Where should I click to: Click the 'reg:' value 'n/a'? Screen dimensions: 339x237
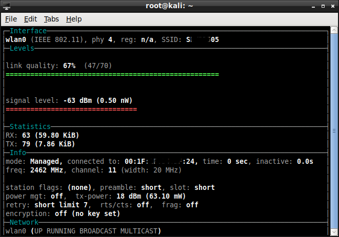point(147,40)
